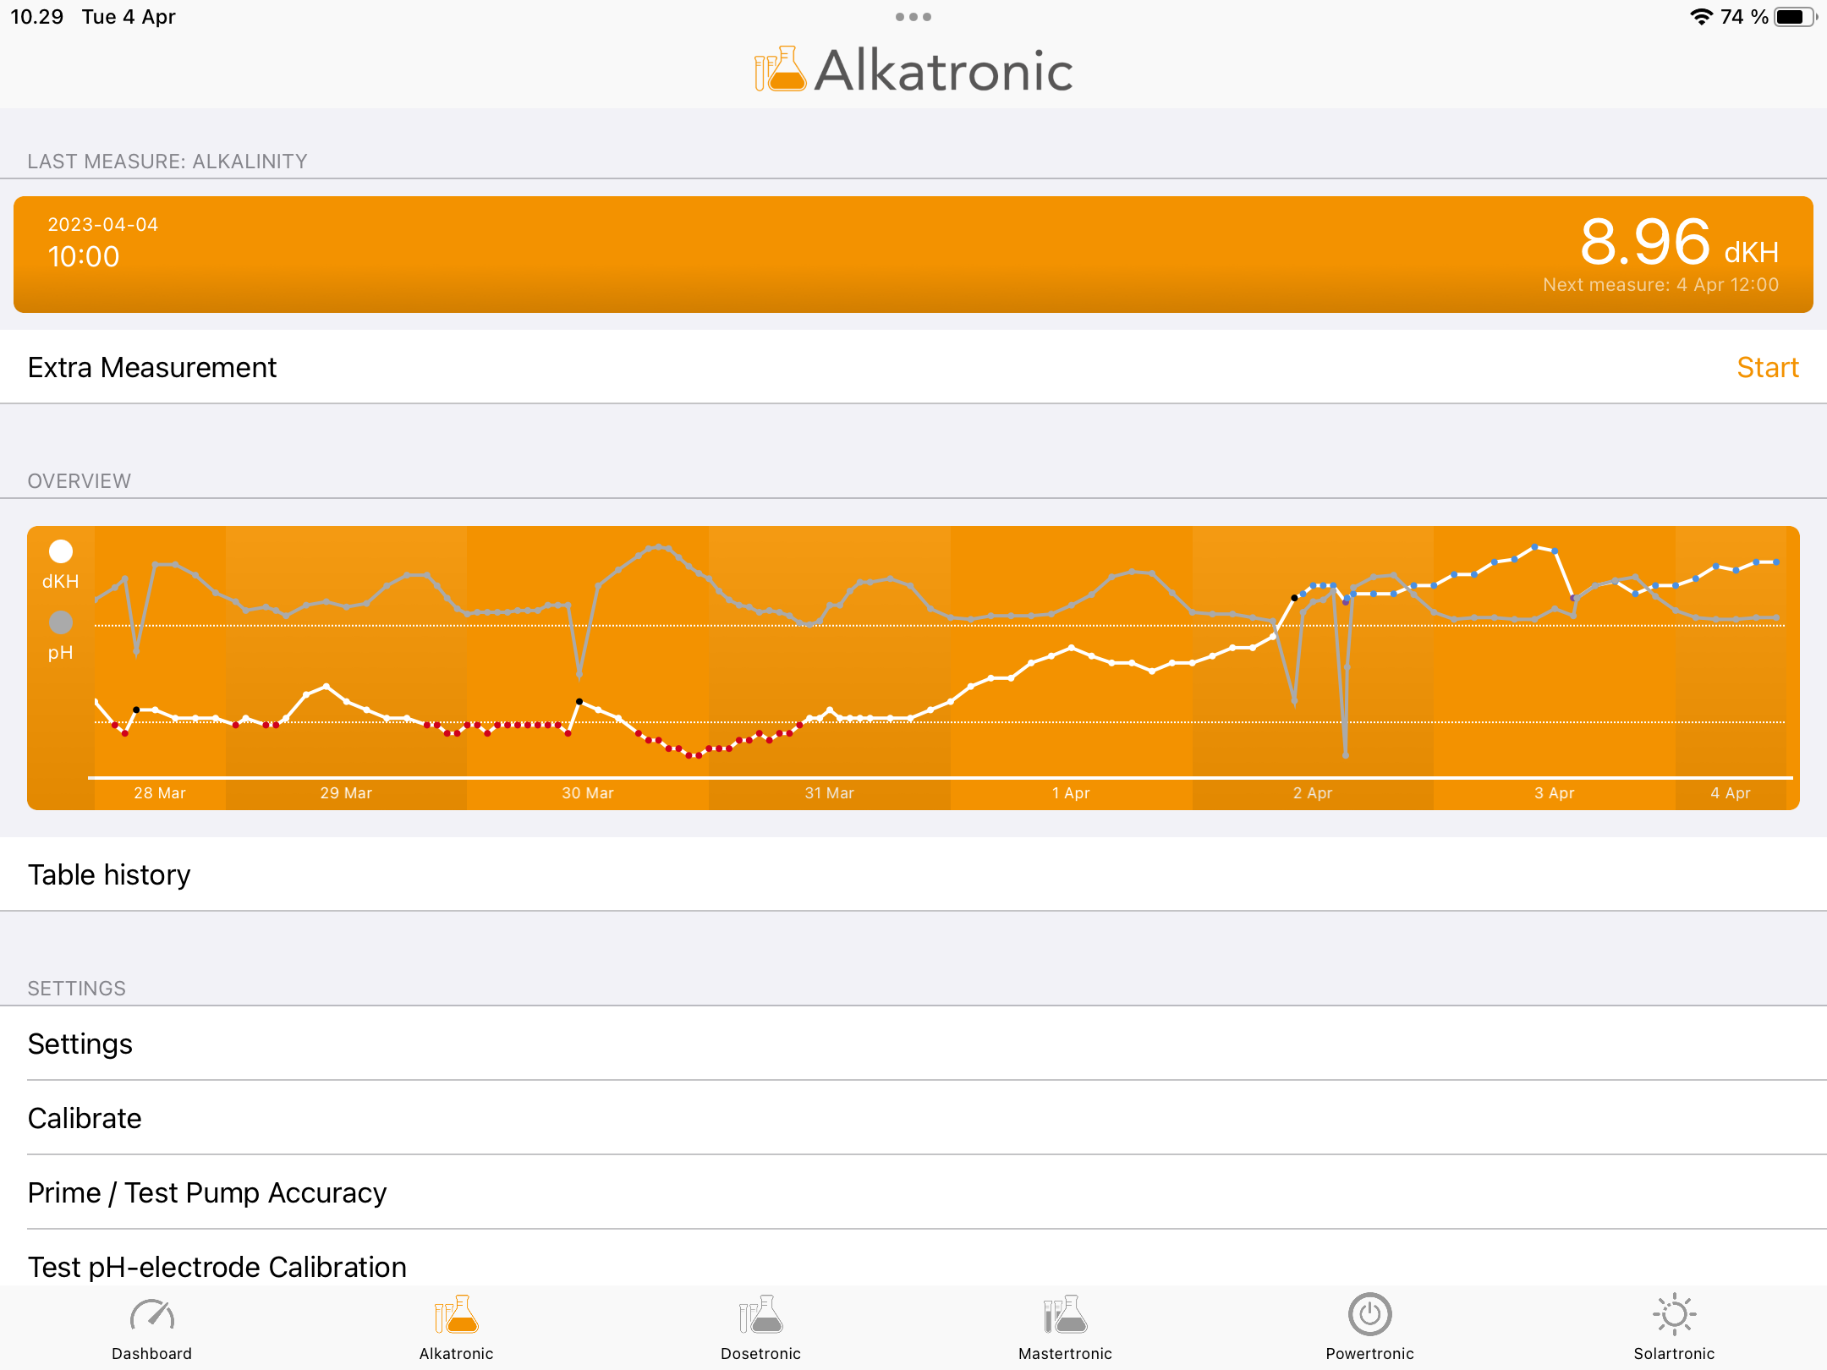Open the Solartronic sun icon

click(x=1674, y=1315)
